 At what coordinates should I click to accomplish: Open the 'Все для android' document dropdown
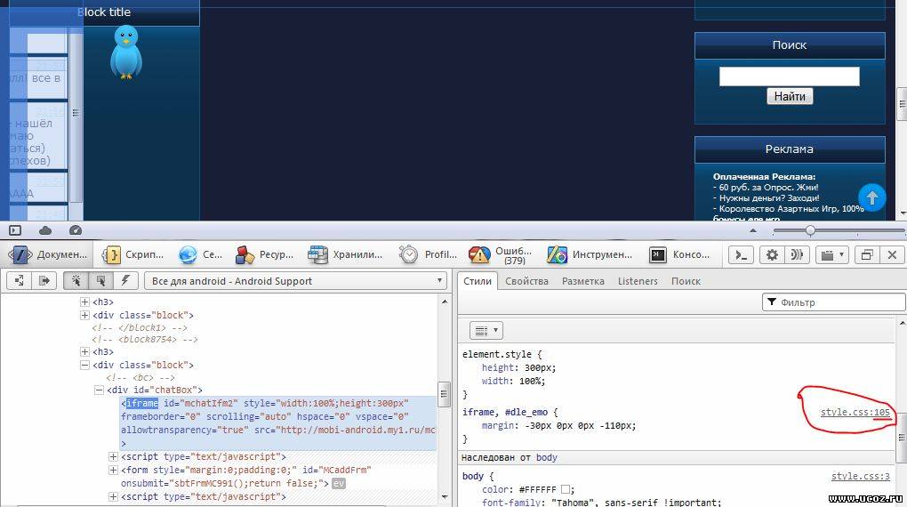click(x=297, y=281)
